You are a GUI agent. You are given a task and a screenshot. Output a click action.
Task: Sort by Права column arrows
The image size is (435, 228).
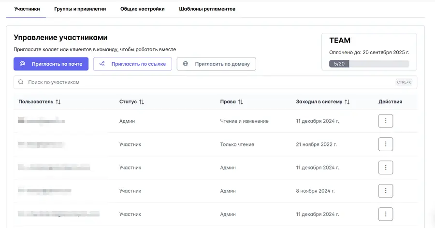(241, 102)
